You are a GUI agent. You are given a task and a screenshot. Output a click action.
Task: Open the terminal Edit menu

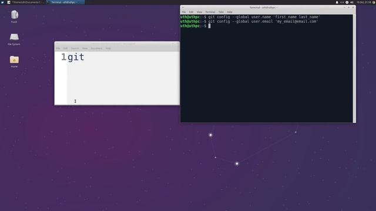click(x=191, y=12)
